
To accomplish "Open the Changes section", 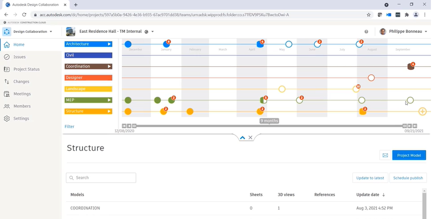I will 21,81.
